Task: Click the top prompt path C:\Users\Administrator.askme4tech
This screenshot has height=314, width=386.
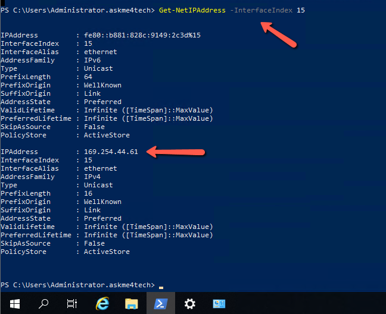Action: [82, 10]
